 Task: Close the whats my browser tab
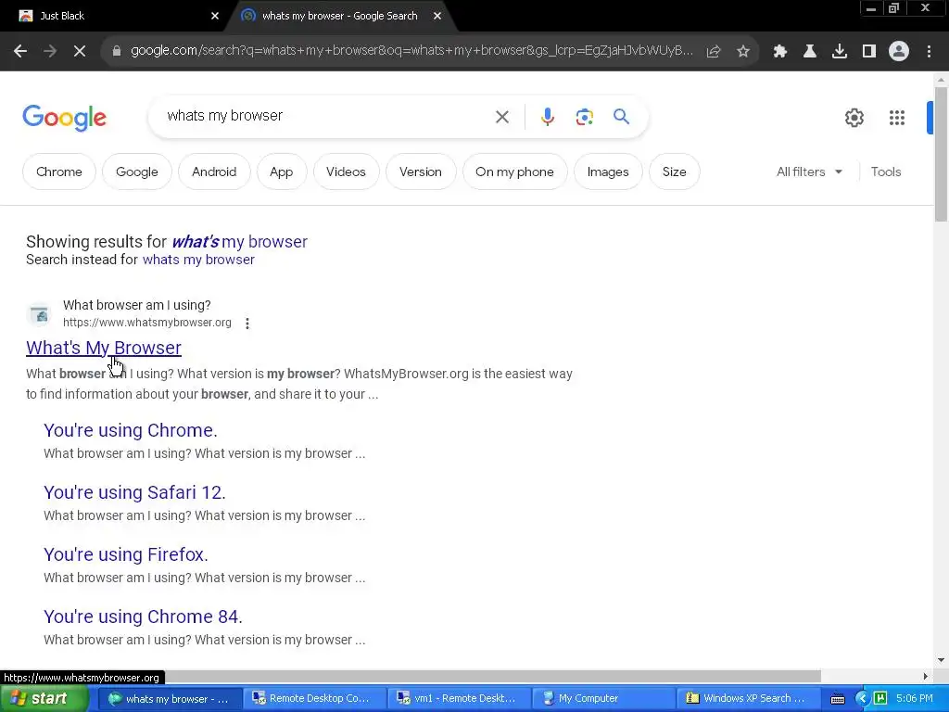click(x=437, y=16)
